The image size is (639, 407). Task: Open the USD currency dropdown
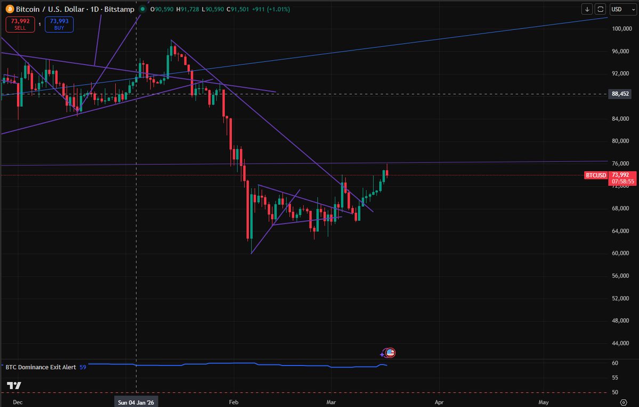pyautogui.click(x=622, y=10)
